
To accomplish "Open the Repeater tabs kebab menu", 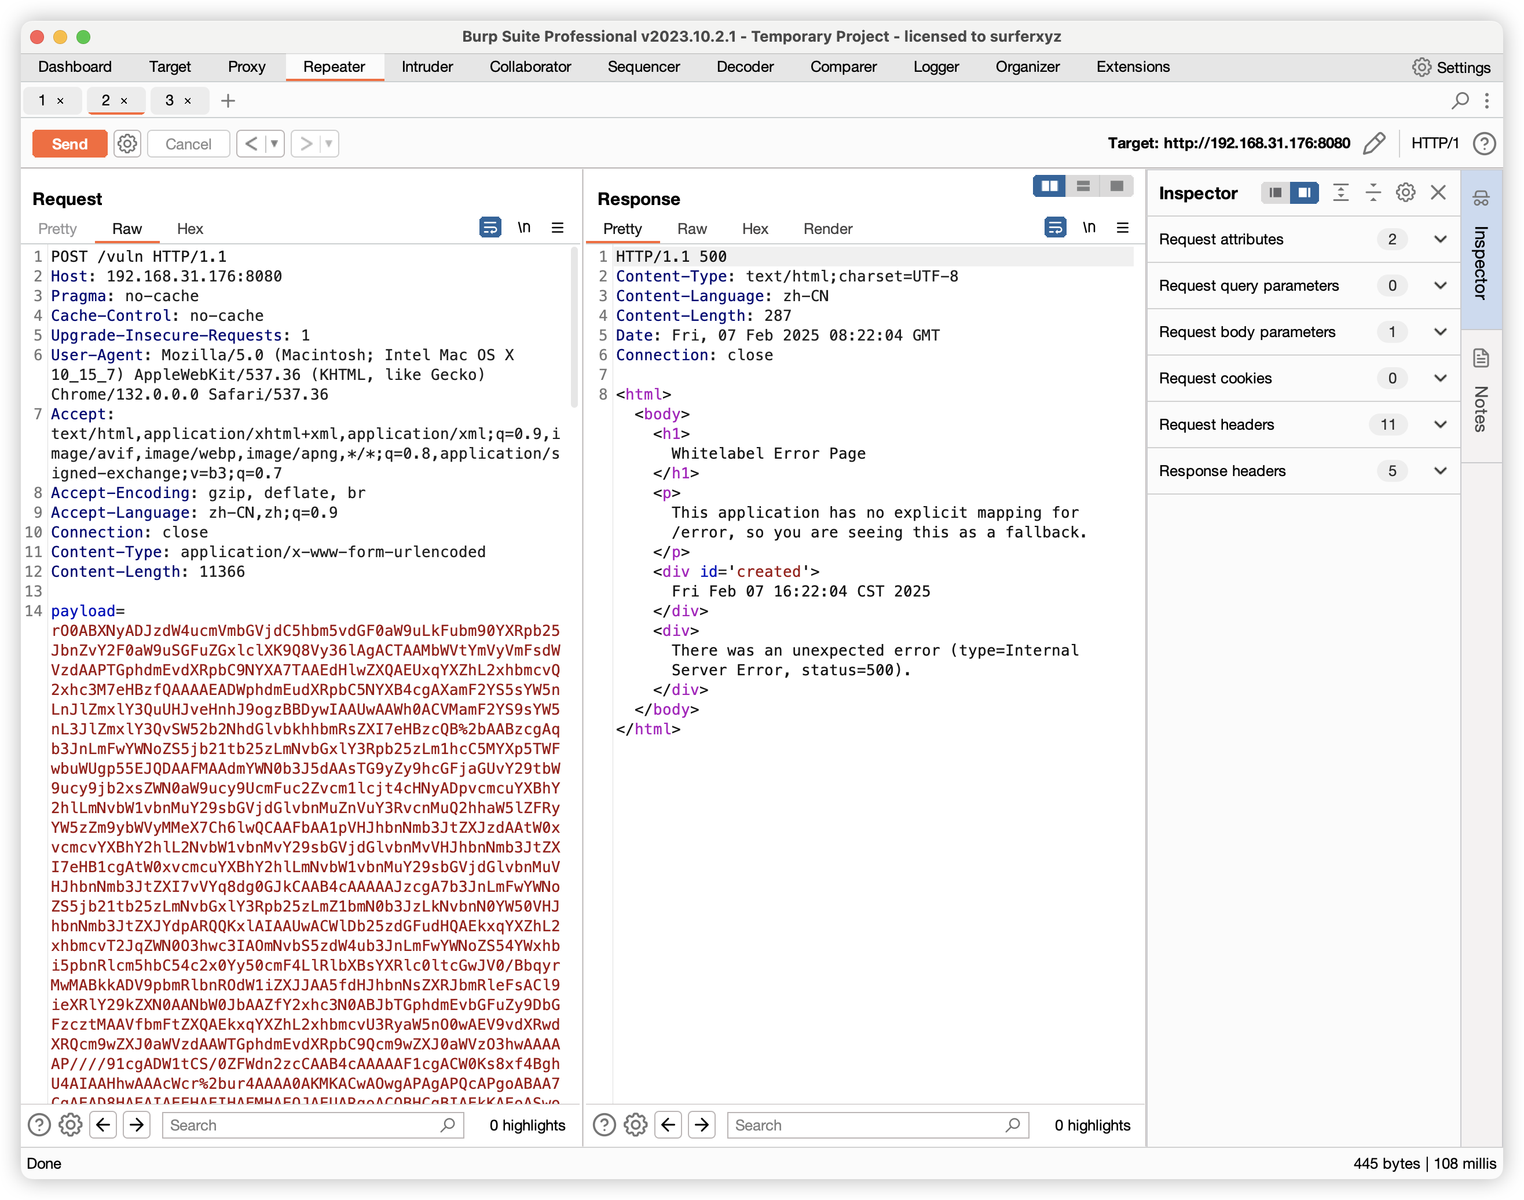I will pyautogui.click(x=1487, y=100).
